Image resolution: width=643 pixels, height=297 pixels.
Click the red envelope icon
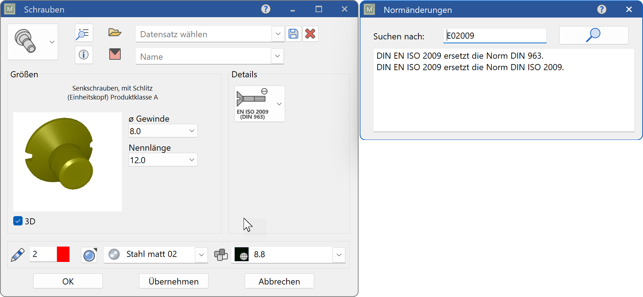click(x=115, y=54)
